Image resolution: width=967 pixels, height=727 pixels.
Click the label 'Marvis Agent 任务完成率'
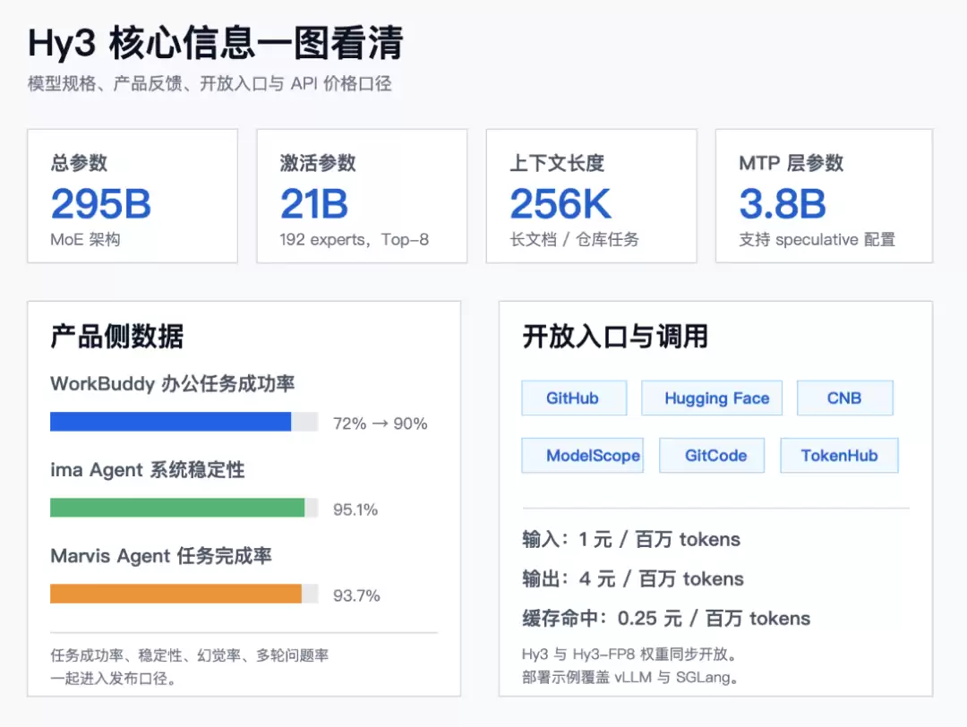click(x=161, y=556)
